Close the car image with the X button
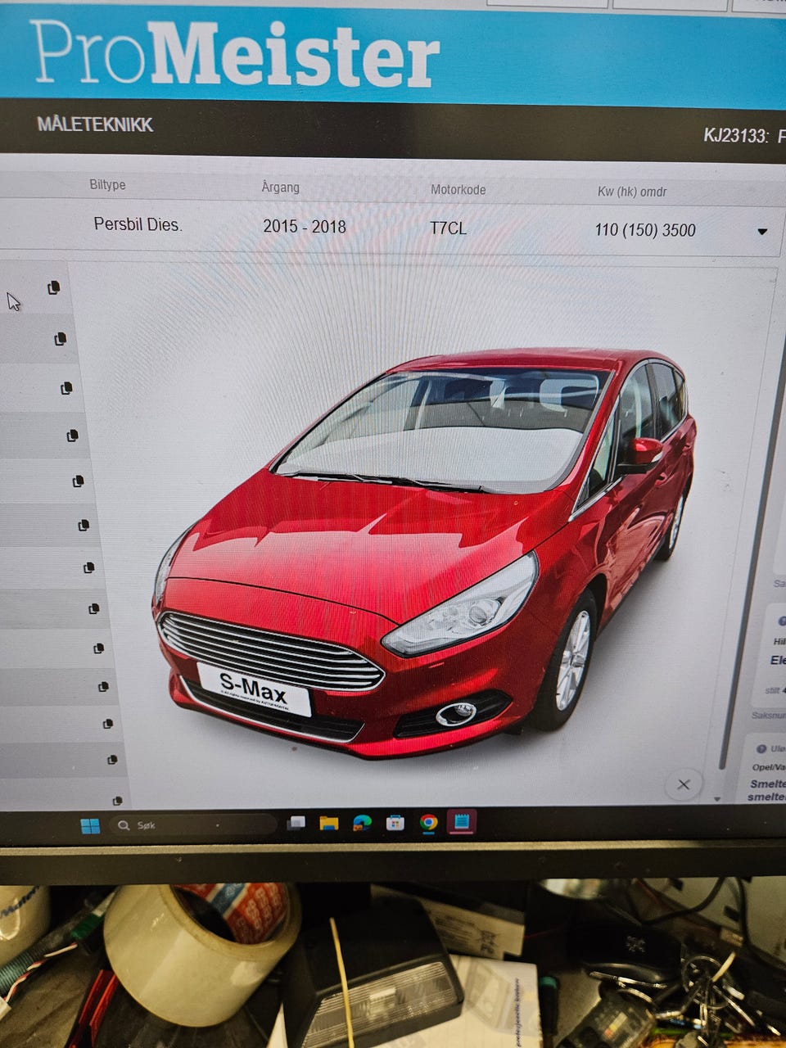 pyautogui.click(x=684, y=784)
